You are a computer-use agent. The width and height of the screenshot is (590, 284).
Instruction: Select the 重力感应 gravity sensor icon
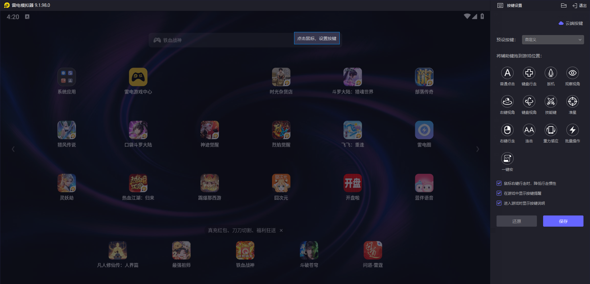pos(551,130)
